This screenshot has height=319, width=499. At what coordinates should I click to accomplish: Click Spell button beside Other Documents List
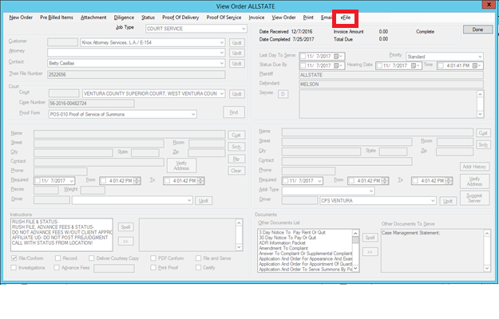[x=370, y=238]
